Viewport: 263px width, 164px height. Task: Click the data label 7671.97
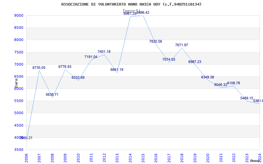[182, 45]
